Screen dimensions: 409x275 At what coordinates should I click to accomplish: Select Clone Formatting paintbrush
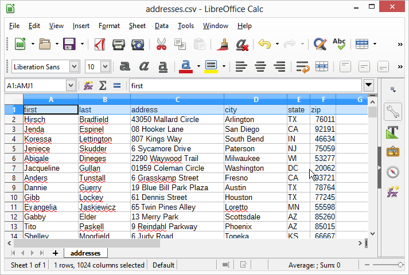223,44
